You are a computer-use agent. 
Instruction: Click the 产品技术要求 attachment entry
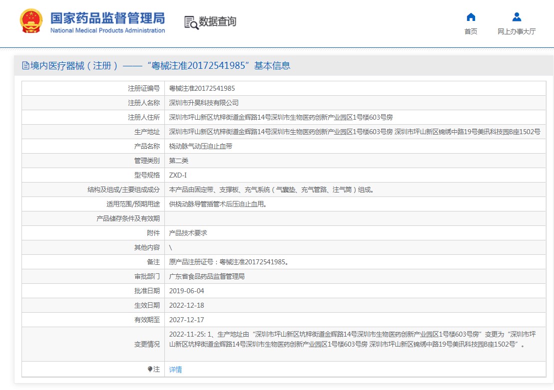pyautogui.click(x=188, y=233)
